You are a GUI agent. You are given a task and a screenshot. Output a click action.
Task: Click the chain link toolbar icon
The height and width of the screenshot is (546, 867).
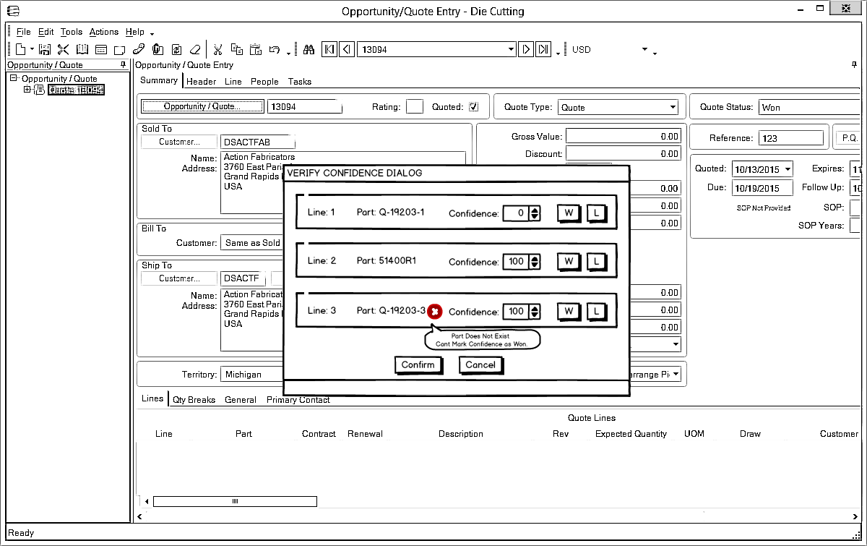point(139,50)
